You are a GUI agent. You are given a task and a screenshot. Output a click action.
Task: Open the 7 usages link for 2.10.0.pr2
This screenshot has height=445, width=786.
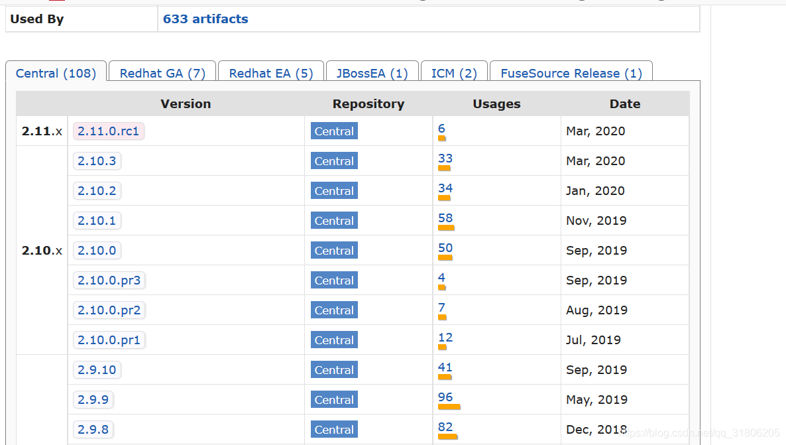441,308
